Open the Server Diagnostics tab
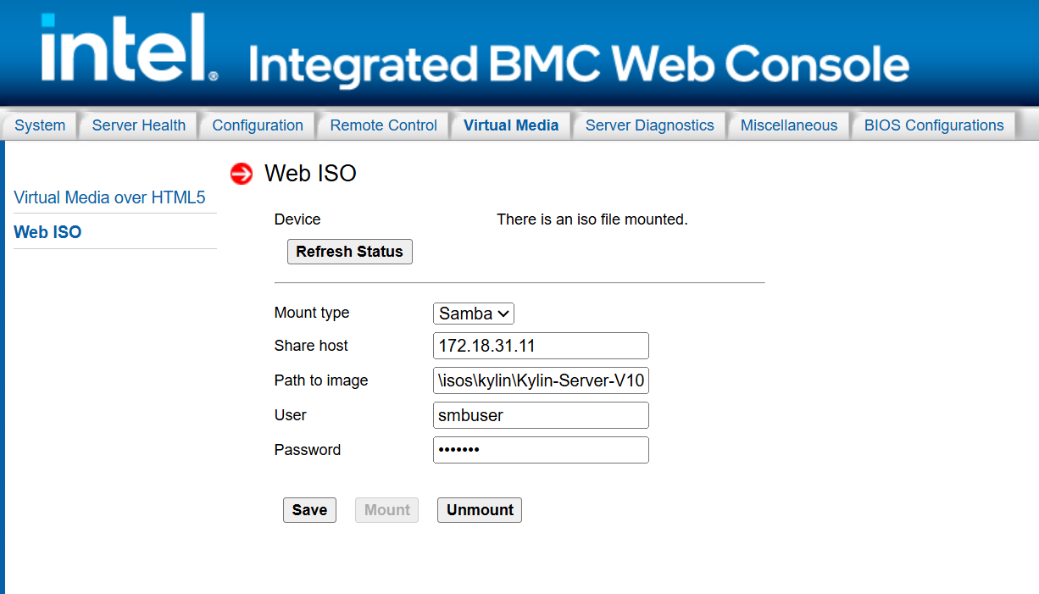 (x=650, y=125)
